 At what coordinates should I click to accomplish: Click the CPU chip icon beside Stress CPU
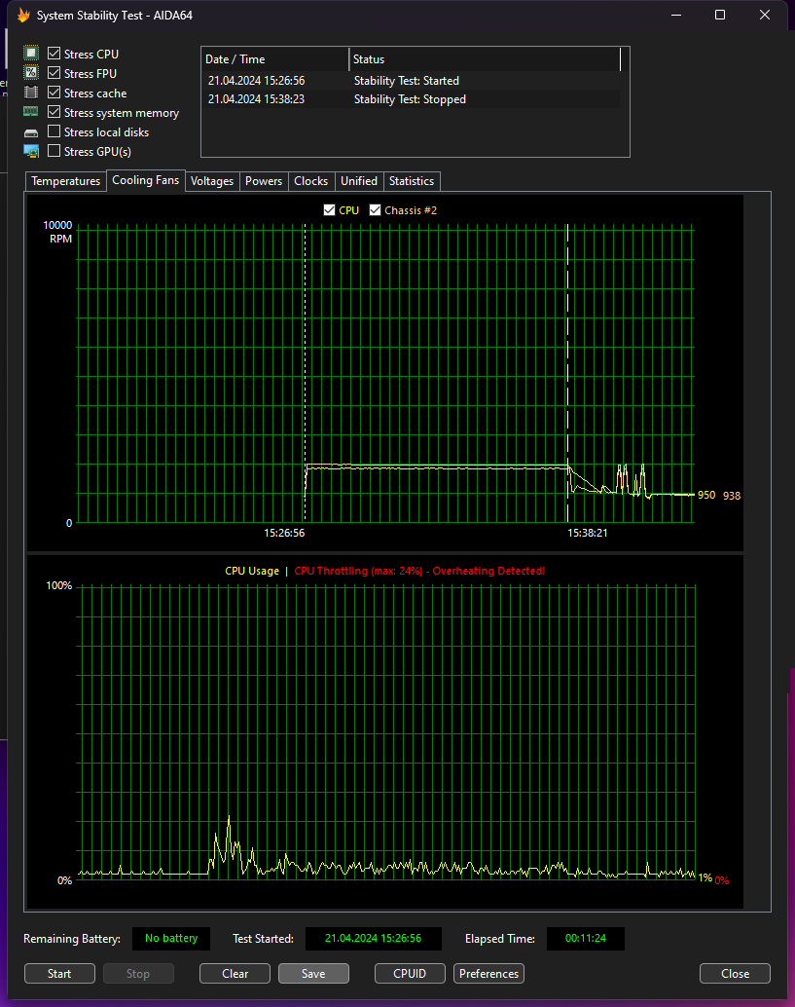[31, 54]
